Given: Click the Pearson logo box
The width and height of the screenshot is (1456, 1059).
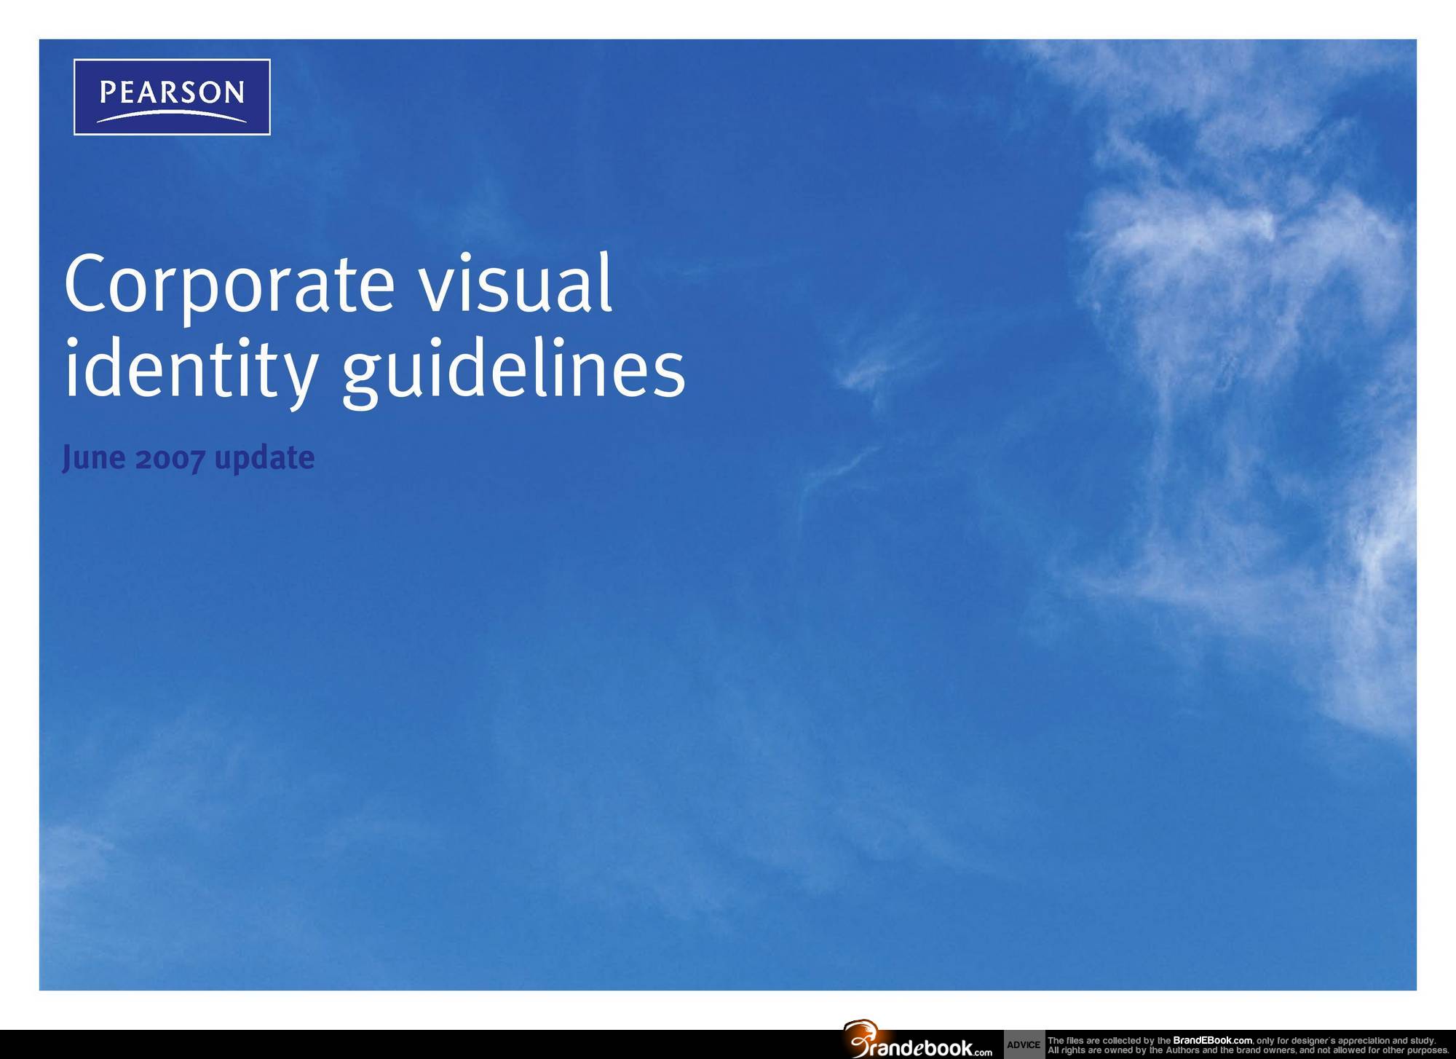Looking at the screenshot, I should click(172, 97).
